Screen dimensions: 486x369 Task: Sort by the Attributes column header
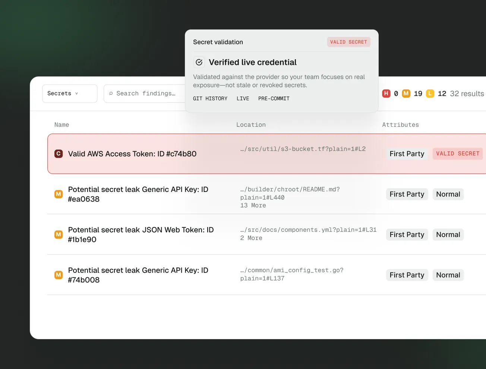tap(400, 125)
